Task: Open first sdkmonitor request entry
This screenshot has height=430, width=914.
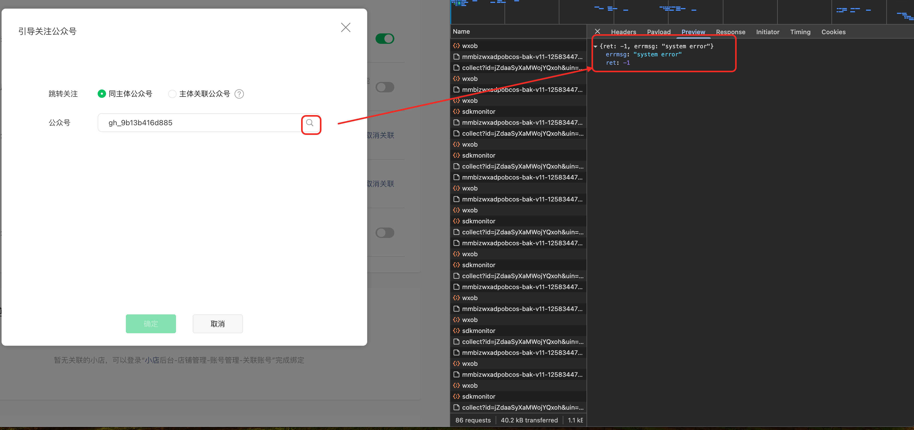Action: pyautogui.click(x=478, y=112)
